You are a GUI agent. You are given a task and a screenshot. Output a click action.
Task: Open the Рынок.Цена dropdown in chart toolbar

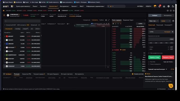point(61,24)
